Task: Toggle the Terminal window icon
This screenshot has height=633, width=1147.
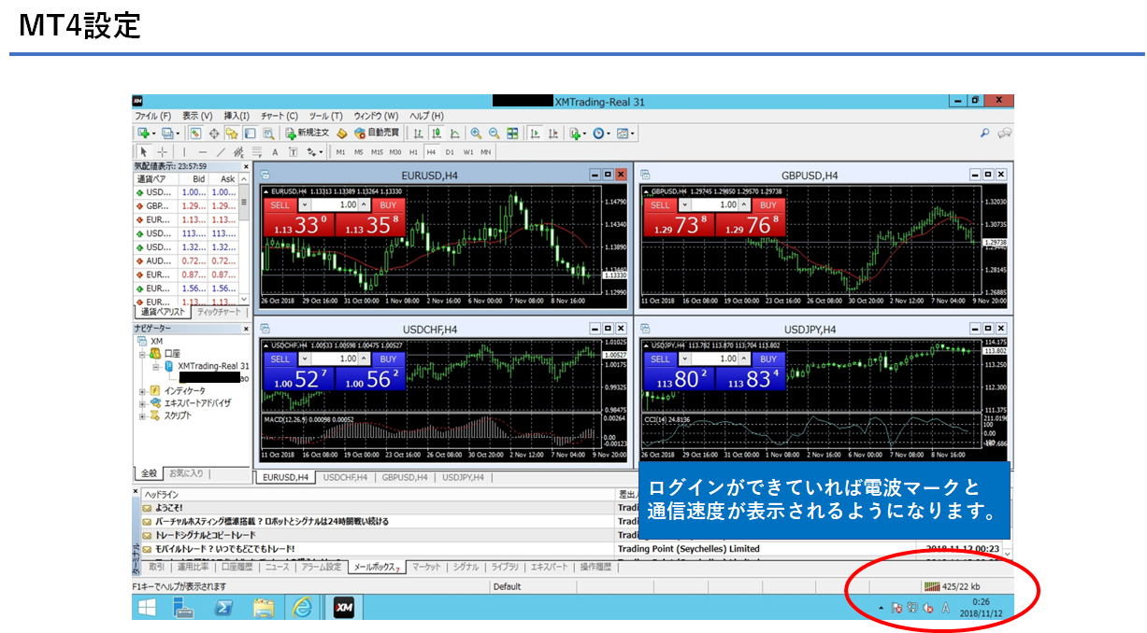Action: (x=250, y=134)
